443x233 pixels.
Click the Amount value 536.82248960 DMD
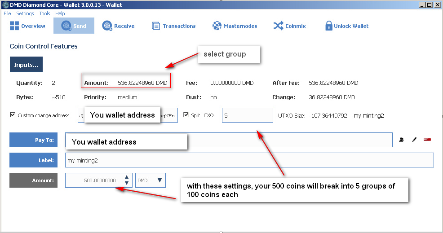click(142, 83)
